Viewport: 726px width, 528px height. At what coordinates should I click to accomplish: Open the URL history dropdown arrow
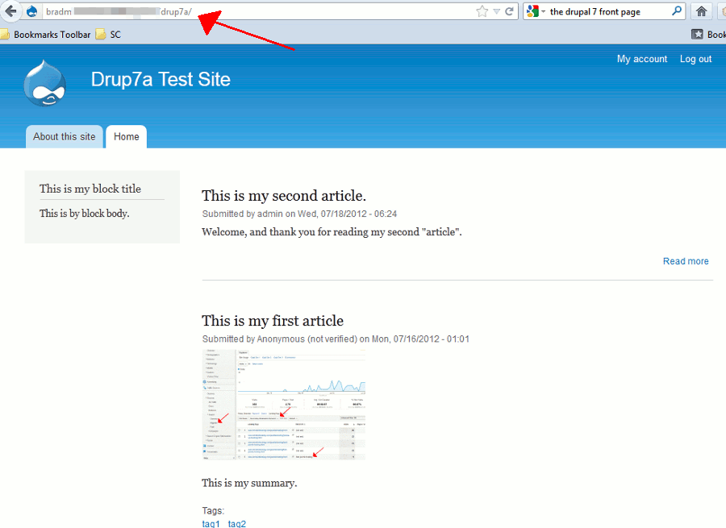tap(496, 11)
